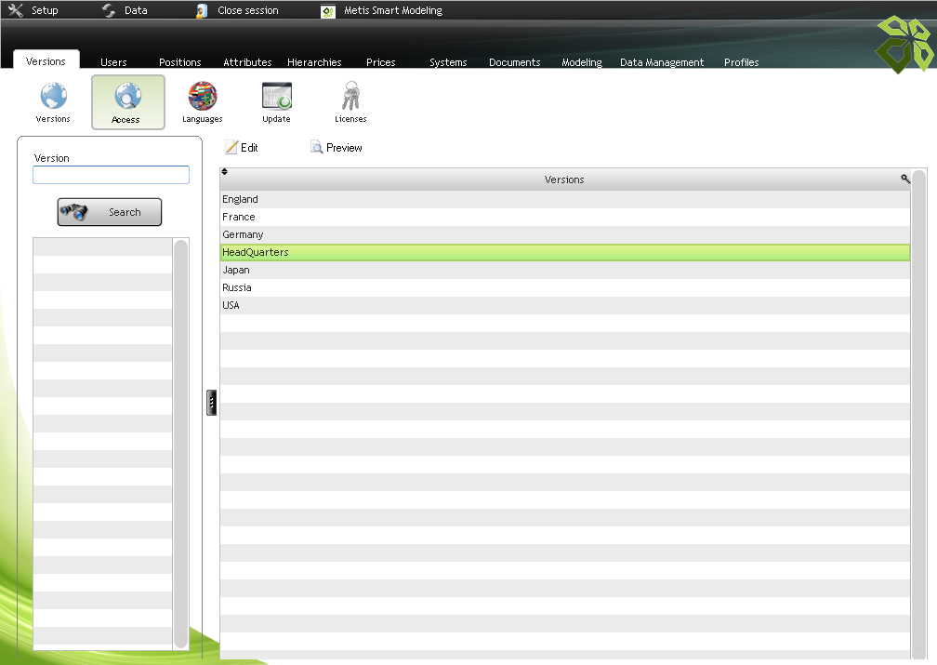This screenshot has height=665, width=937.
Task: Switch to the Hierarchies tab
Action: [x=314, y=62]
